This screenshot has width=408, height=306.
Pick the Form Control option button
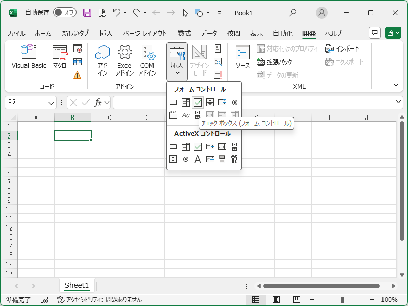point(235,103)
